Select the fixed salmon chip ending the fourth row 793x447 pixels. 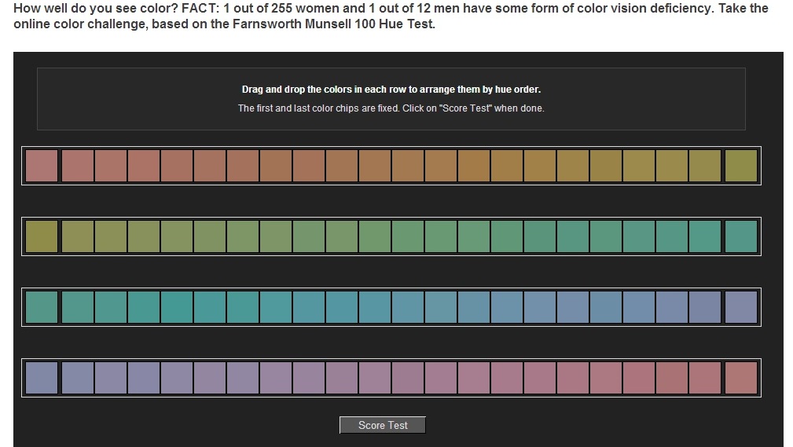(x=740, y=378)
